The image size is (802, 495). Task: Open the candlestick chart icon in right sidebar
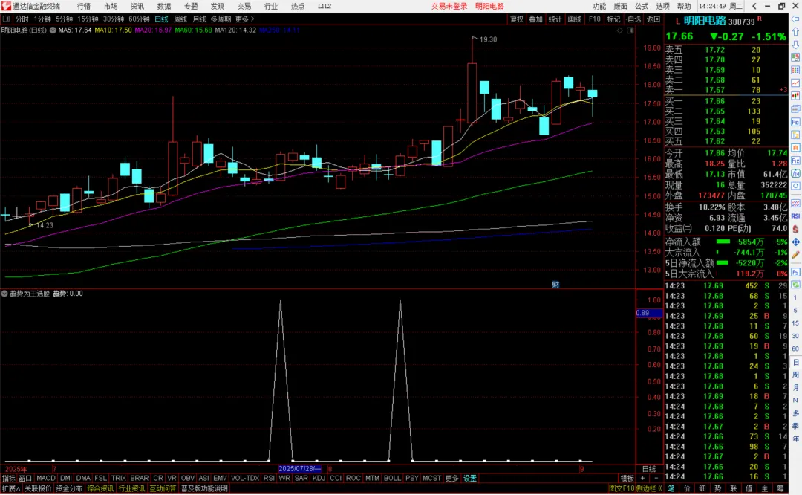coord(795,96)
